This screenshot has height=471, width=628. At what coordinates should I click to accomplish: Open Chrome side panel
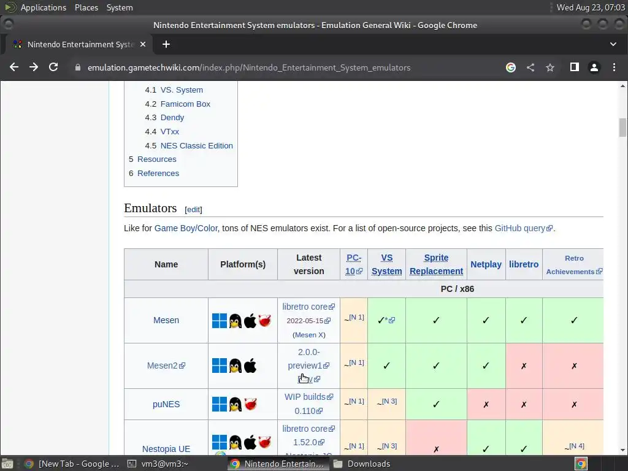coord(574,67)
